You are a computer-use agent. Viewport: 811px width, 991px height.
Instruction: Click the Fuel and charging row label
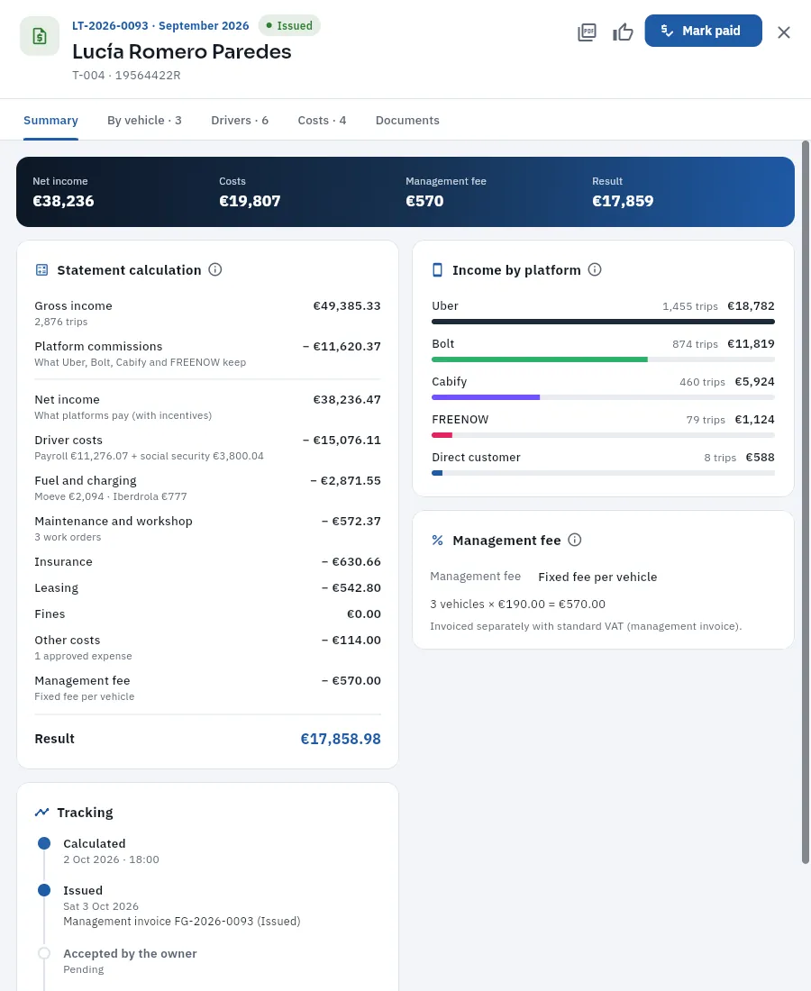86,480
